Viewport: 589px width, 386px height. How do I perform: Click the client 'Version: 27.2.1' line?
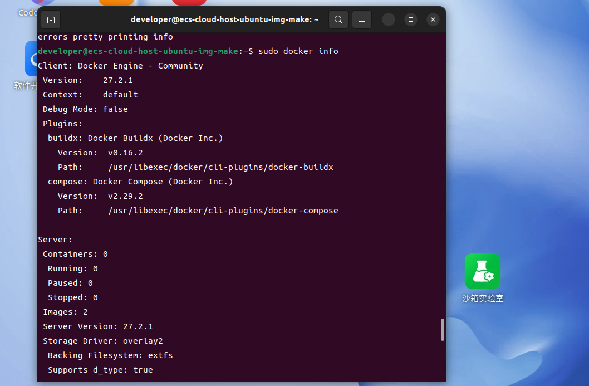[x=87, y=80]
